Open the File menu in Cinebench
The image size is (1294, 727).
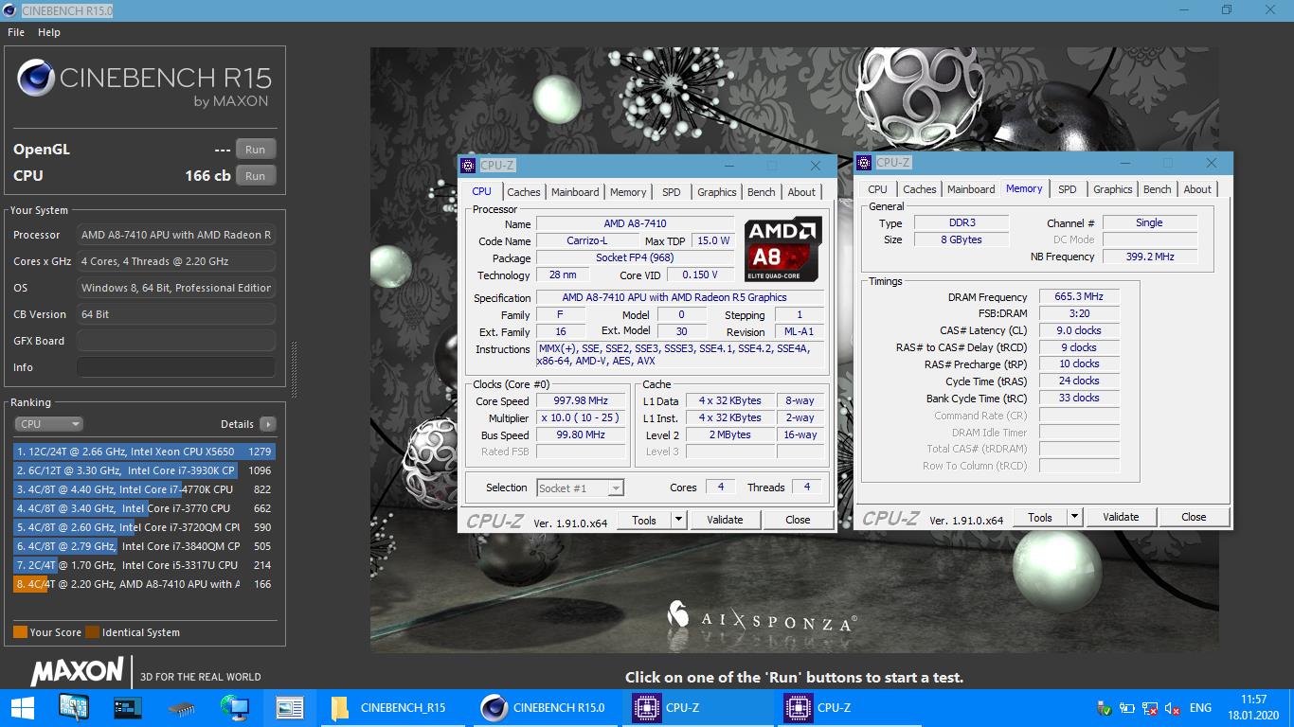click(16, 32)
